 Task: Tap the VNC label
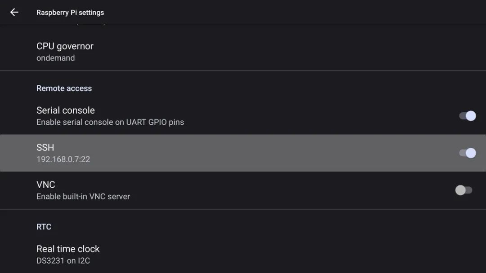click(46, 185)
